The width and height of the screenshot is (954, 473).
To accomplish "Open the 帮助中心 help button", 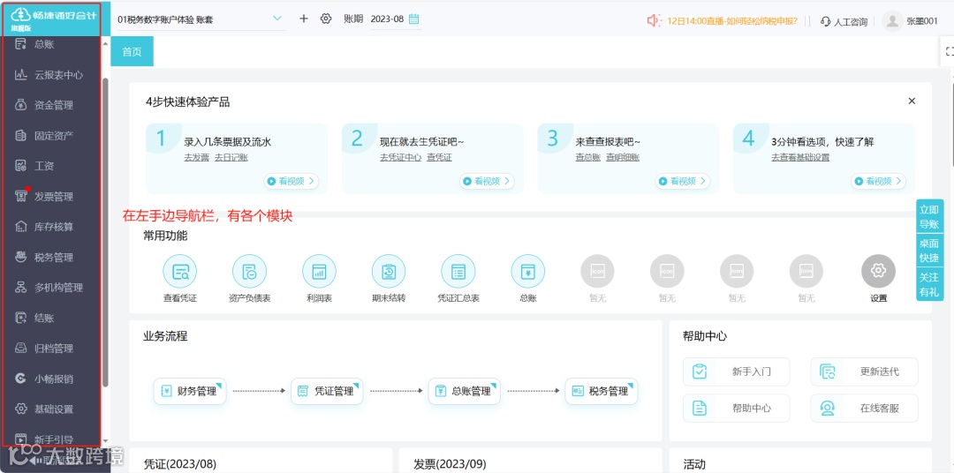I will (x=736, y=408).
